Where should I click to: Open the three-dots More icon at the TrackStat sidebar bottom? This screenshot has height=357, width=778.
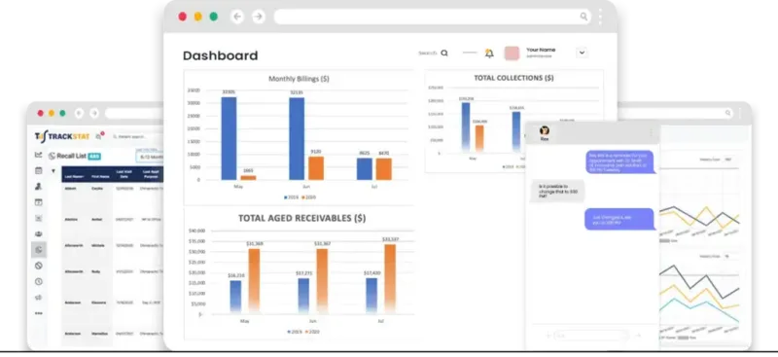38,313
